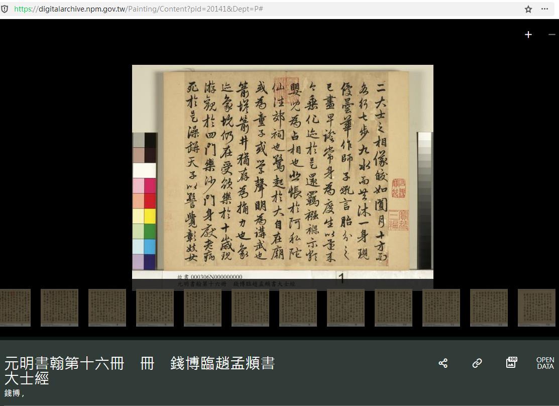
Task: Copy link using the chain icon
Action: click(477, 363)
